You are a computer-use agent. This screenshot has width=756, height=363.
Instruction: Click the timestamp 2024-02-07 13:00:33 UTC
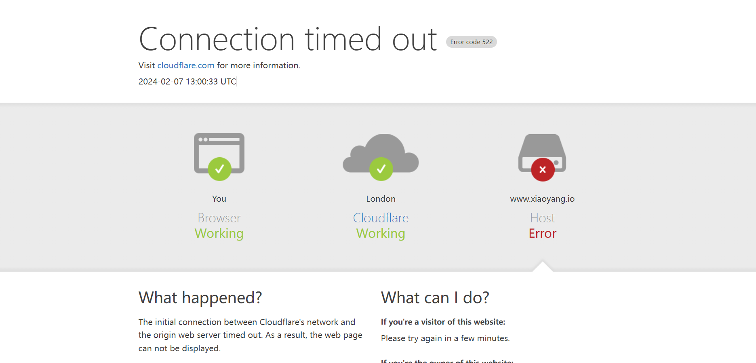(x=187, y=82)
